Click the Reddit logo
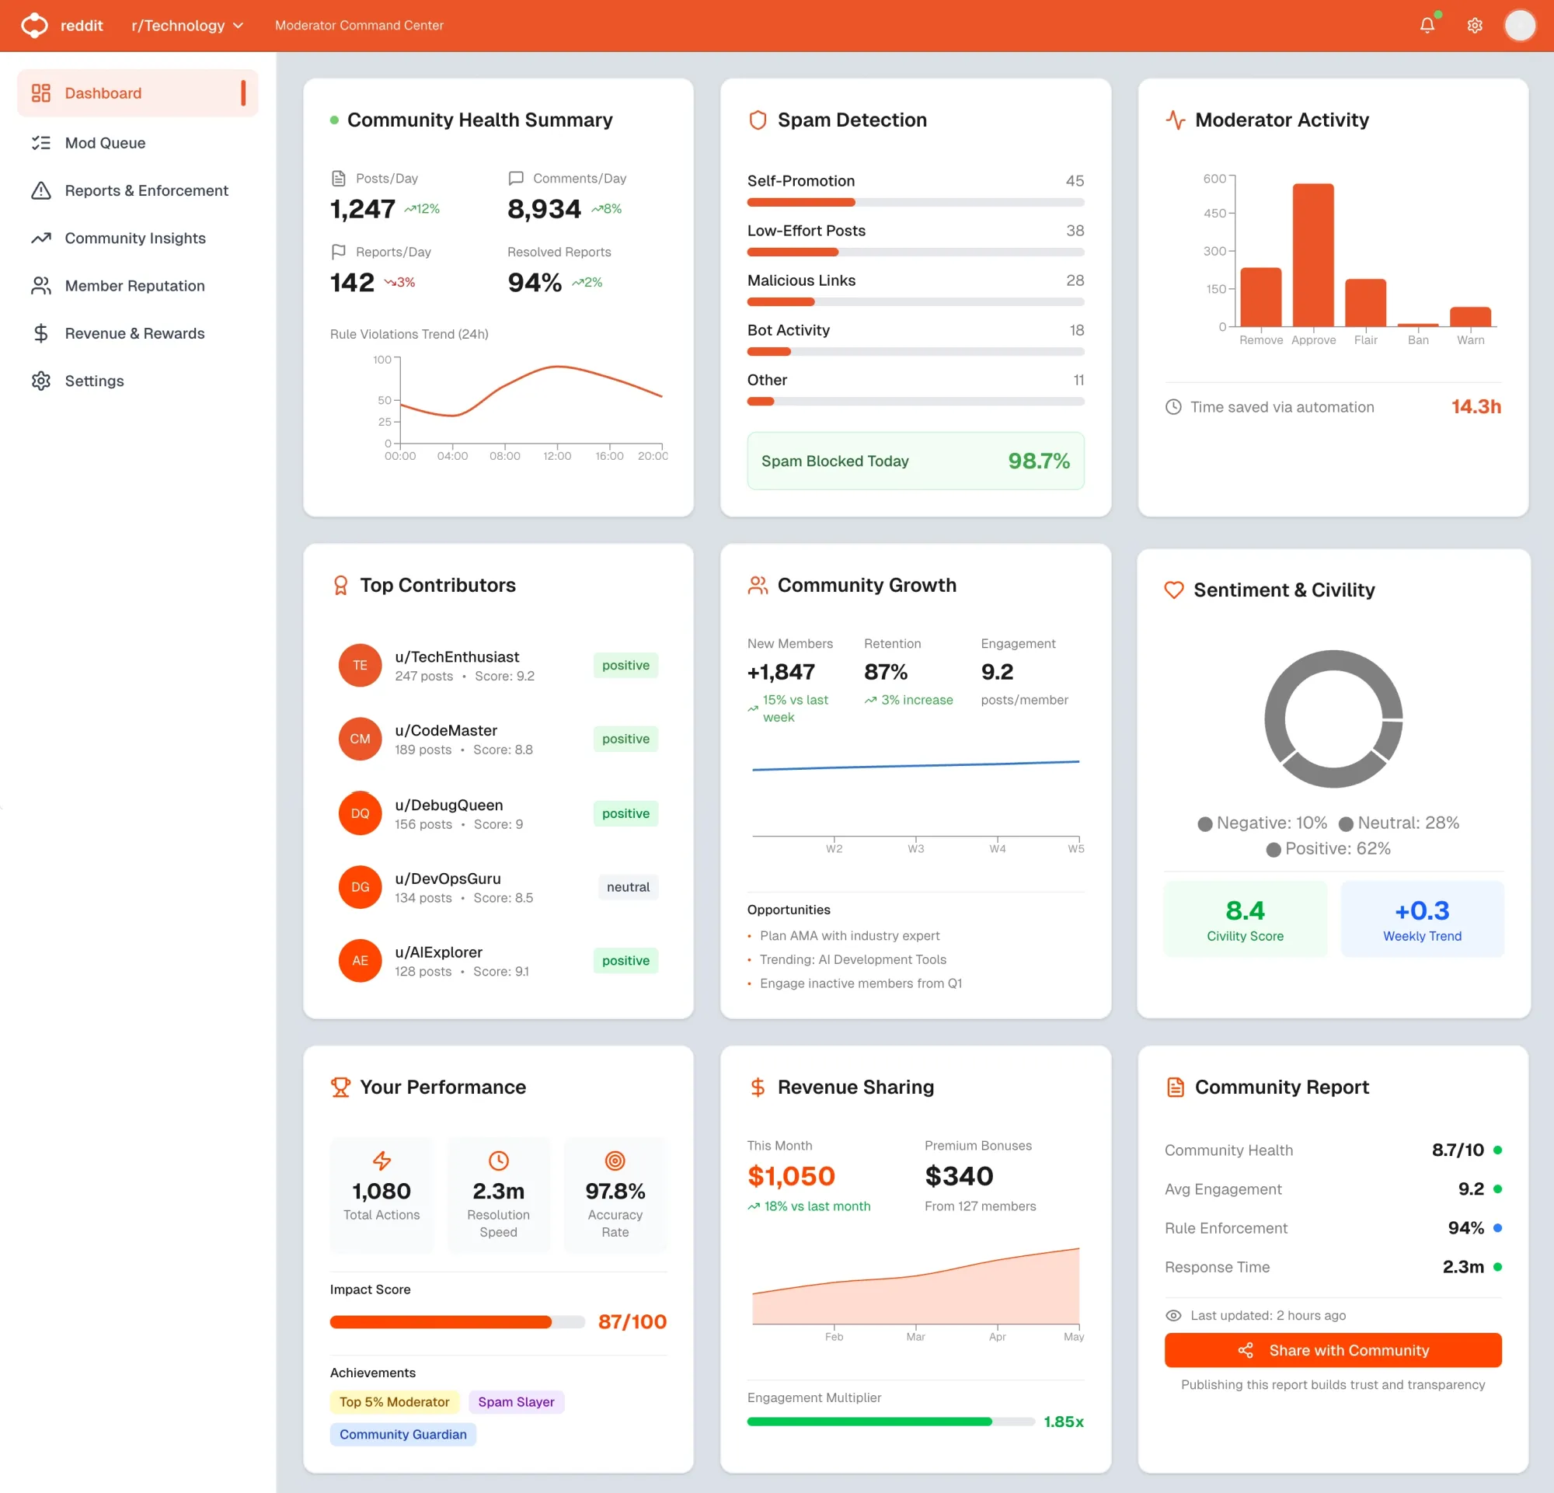Screen dimensions: 1554x1493 (34, 25)
